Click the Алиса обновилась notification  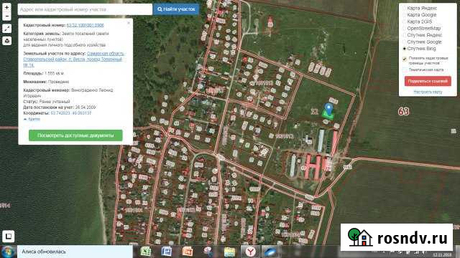(x=75, y=252)
